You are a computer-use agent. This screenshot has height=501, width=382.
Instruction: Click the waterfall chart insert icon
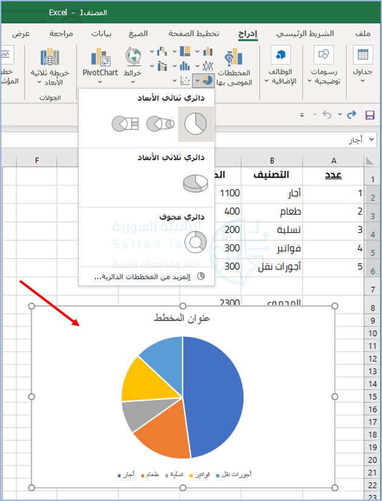pos(162,52)
